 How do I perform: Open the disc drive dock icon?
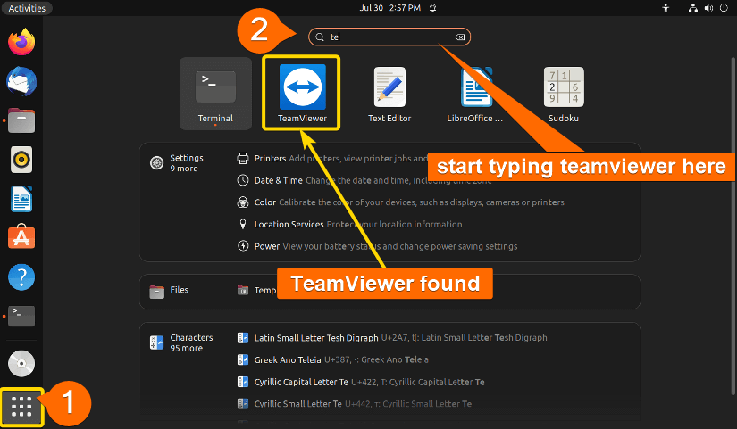pyautogui.click(x=21, y=363)
